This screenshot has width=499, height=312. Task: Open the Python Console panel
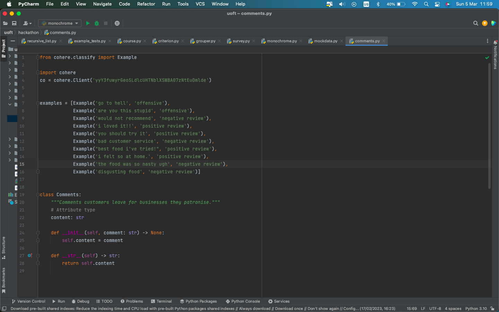click(x=243, y=301)
